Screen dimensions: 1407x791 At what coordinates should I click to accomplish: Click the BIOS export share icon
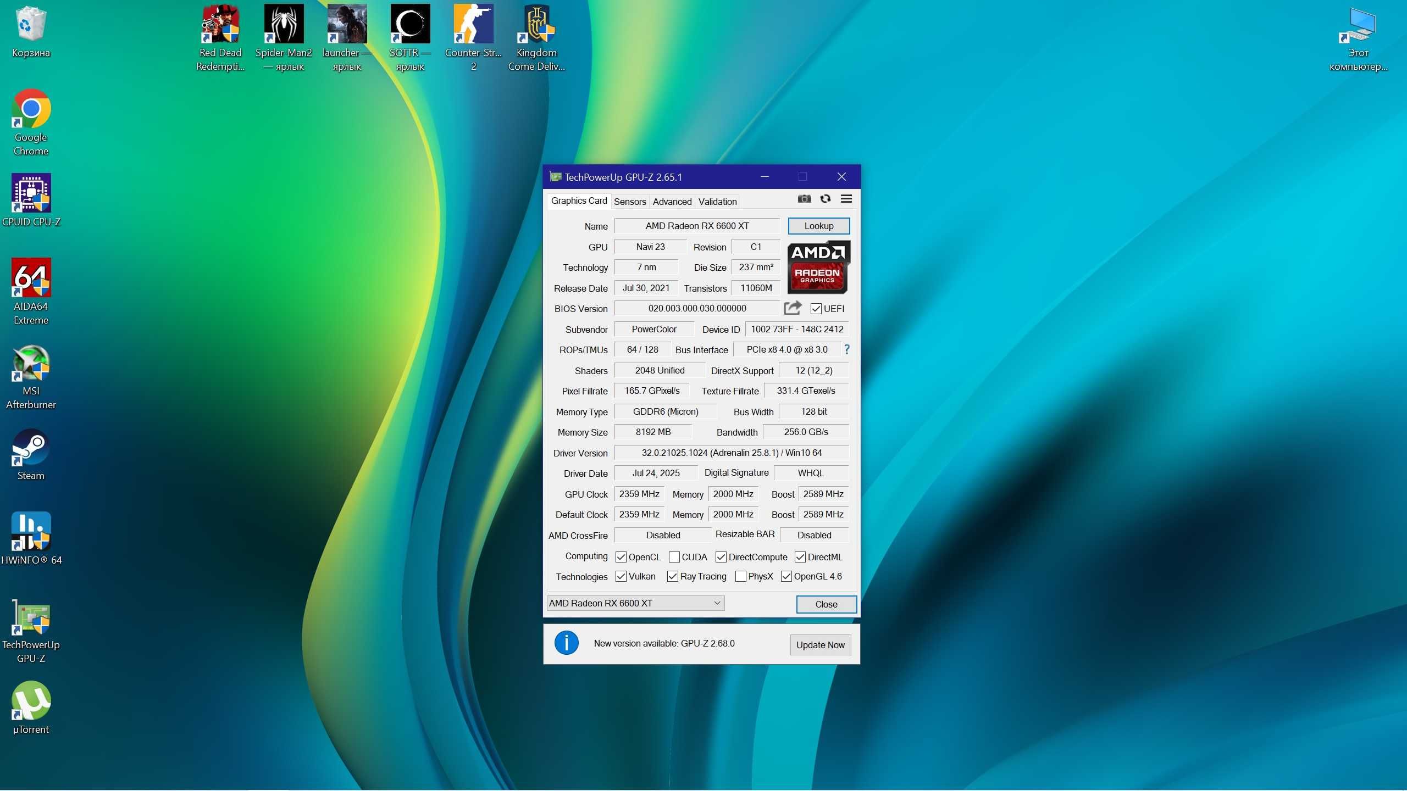click(x=793, y=308)
